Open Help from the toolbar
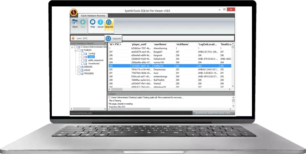 92,22
